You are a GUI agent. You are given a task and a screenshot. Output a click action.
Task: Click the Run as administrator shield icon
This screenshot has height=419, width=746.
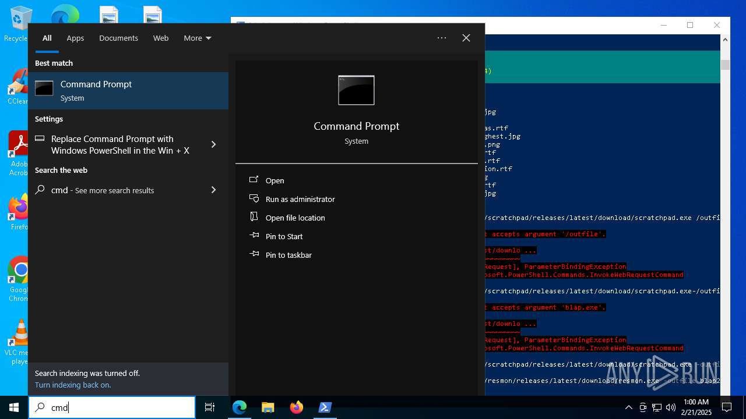[254, 198]
